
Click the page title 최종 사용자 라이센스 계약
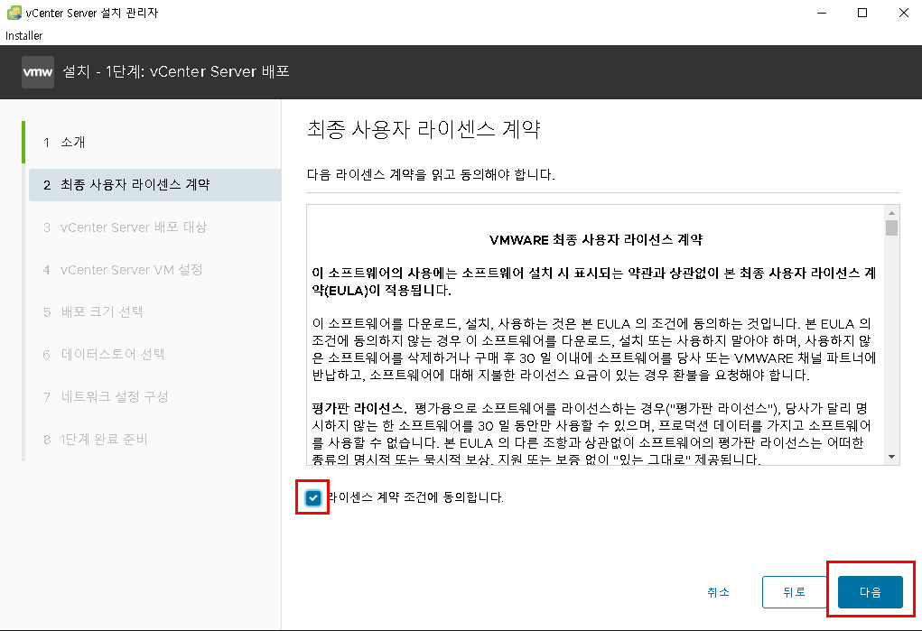click(x=424, y=129)
